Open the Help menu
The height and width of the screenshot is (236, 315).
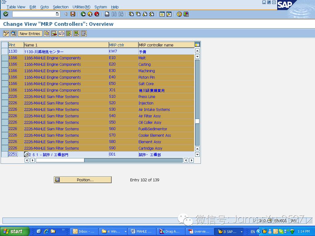(115, 7)
